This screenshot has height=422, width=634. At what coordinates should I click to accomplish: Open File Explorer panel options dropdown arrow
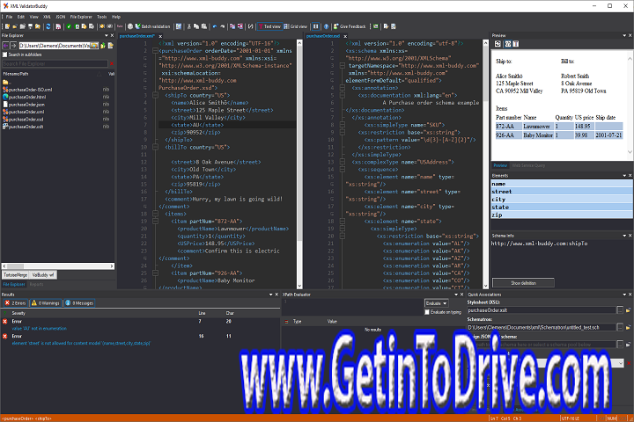click(x=107, y=35)
